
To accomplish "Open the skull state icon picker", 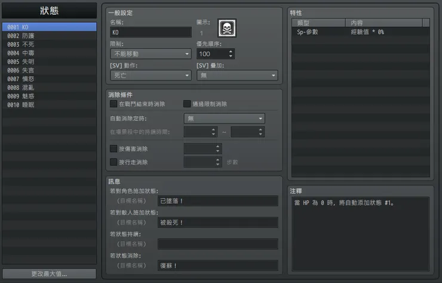I will pos(227,28).
